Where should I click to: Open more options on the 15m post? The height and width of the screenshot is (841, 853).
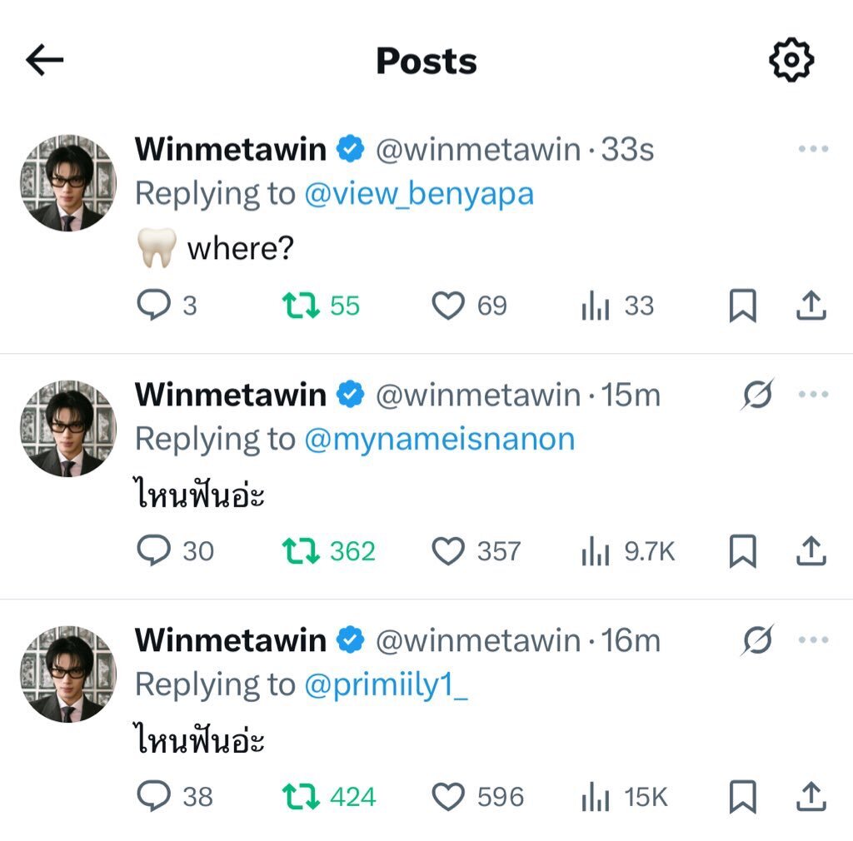tap(813, 395)
